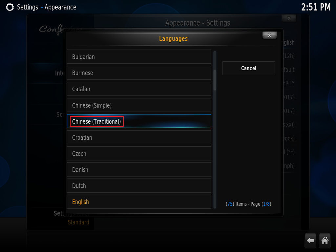The height and width of the screenshot is (252, 336).
Task: Choose the highlighted English option
Action: 139,202
